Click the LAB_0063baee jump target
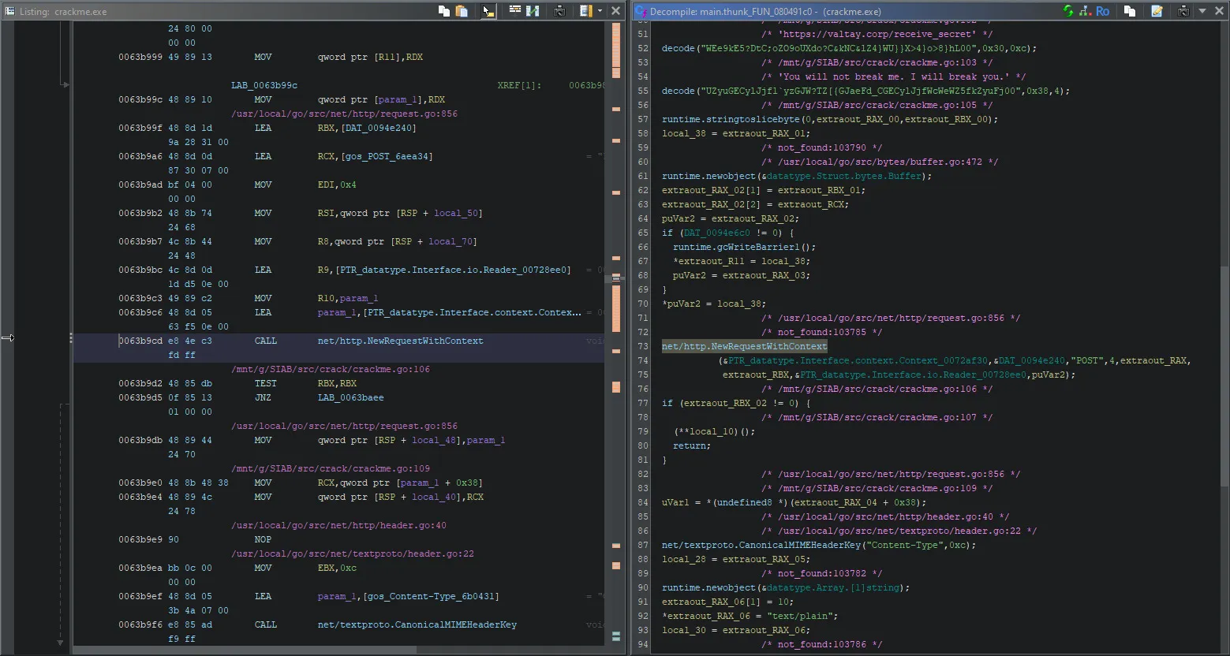 [350, 397]
